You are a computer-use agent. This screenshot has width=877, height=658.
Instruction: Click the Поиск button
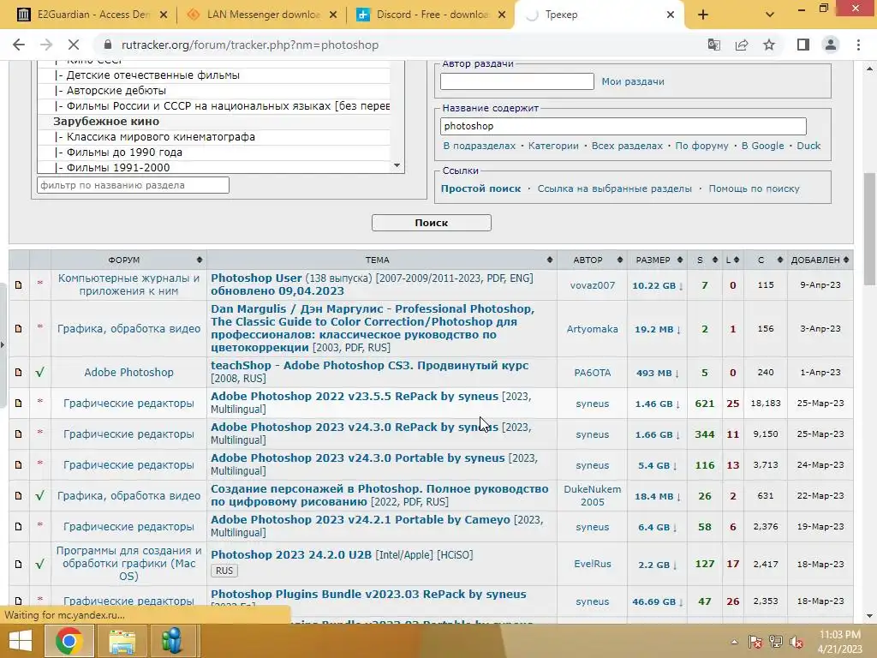tap(432, 223)
